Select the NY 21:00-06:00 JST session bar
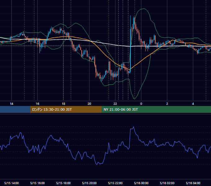This screenshot has height=186, width=211. click(x=156, y=109)
